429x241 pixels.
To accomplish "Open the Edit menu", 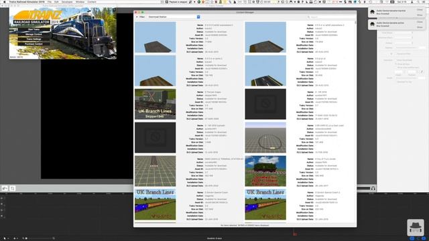I will 56,1.
